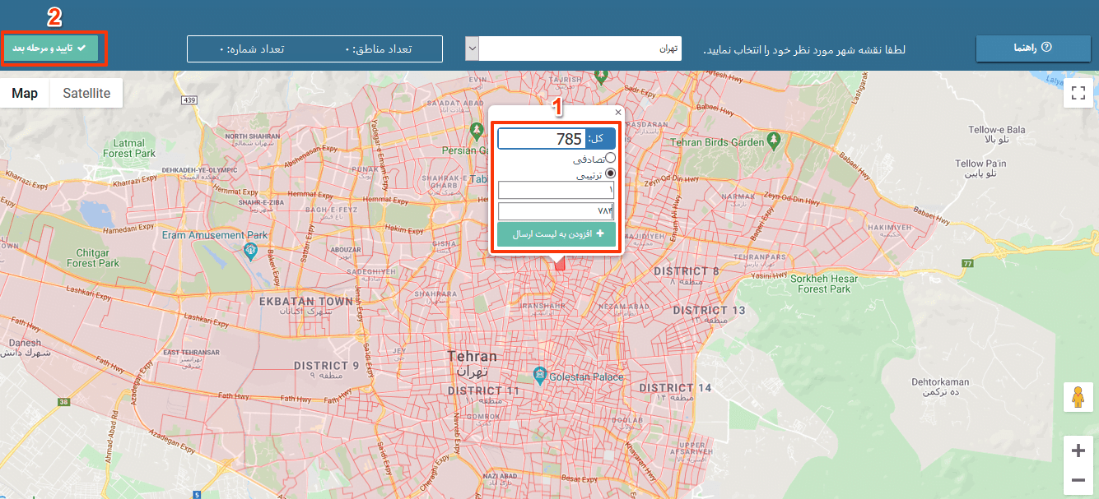Click the red selected region on map
The width and height of the screenshot is (1099, 499).
pyautogui.click(x=560, y=264)
